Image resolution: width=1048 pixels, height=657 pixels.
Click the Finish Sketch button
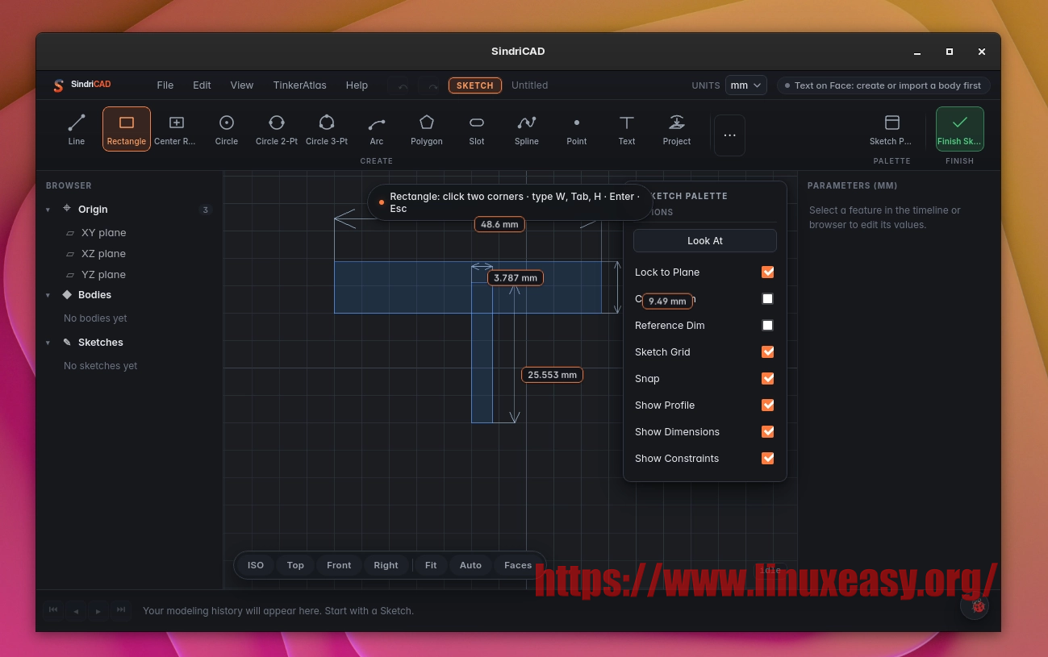959,129
